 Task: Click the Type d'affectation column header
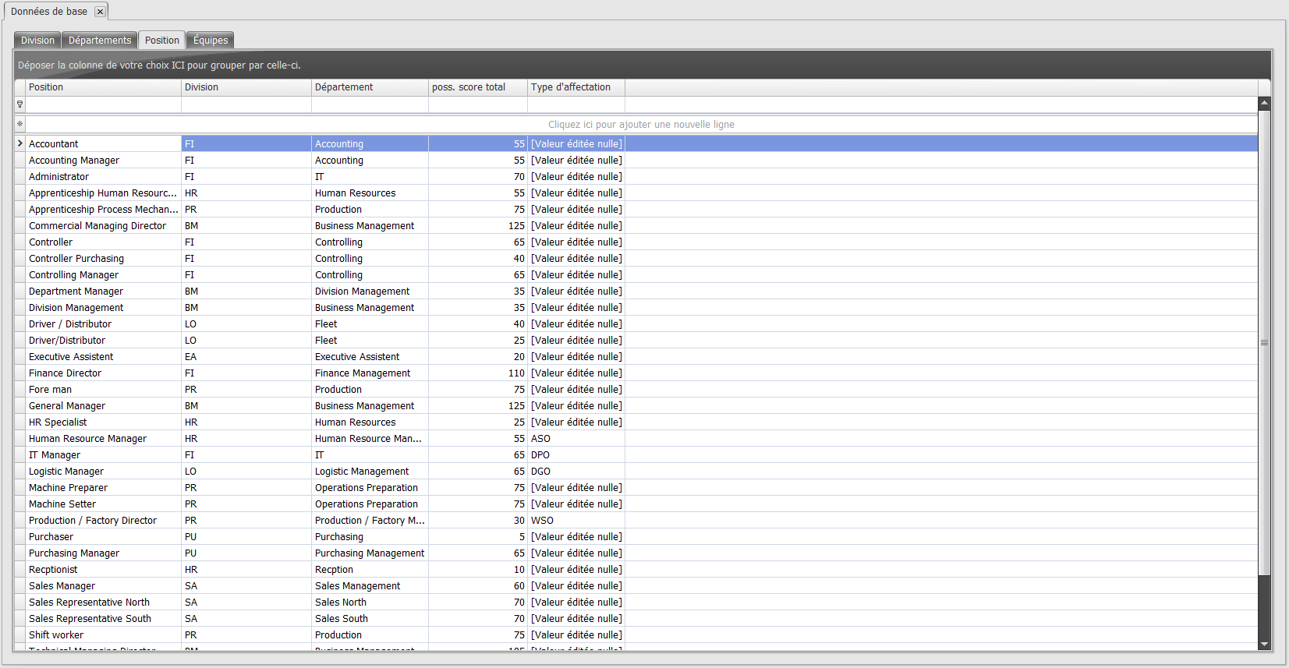pyautogui.click(x=575, y=87)
